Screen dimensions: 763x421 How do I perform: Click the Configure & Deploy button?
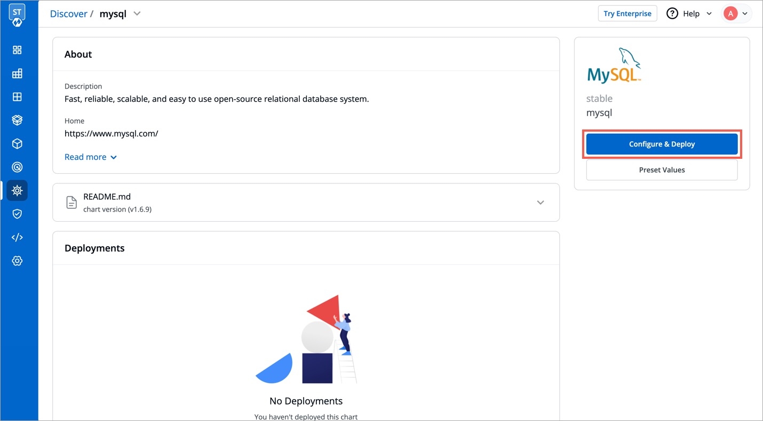(x=662, y=144)
